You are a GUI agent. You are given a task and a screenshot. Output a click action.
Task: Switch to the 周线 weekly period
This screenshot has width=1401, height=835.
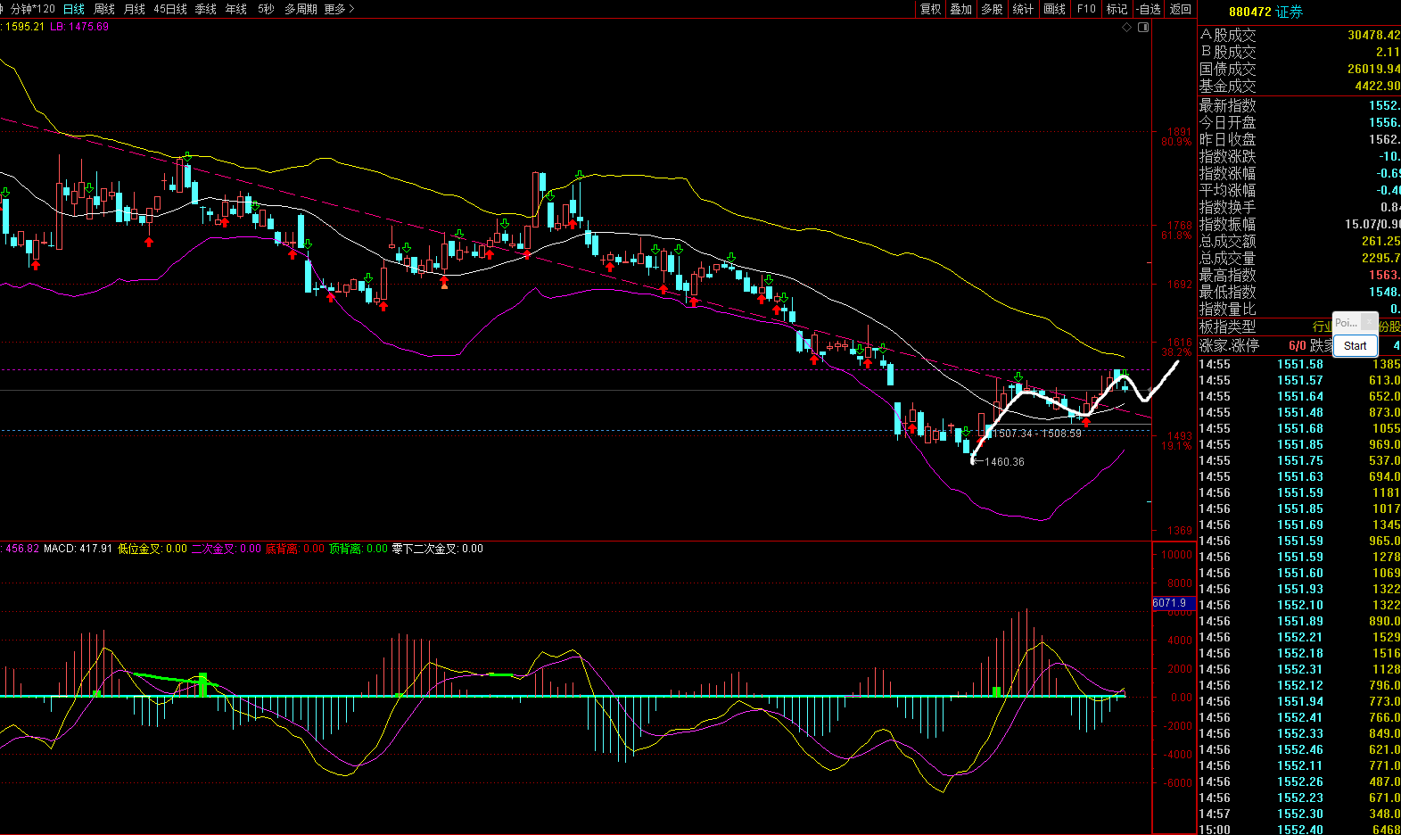coord(104,9)
